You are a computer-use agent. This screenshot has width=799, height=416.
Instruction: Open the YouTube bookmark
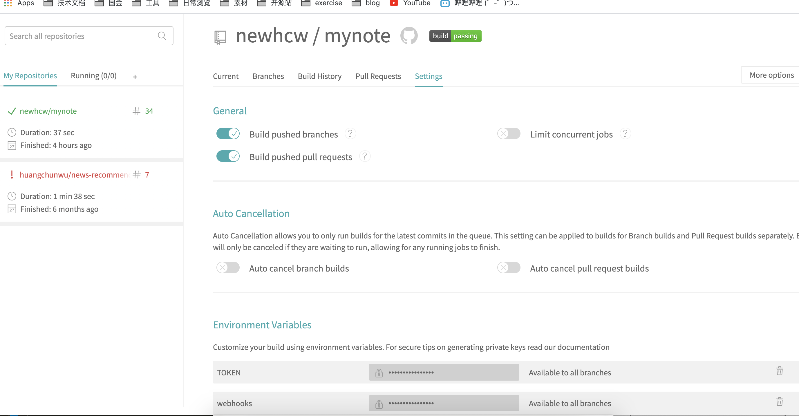point(410,3)
